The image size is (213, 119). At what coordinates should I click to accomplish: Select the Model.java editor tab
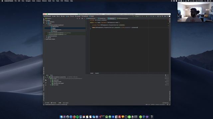111,19
